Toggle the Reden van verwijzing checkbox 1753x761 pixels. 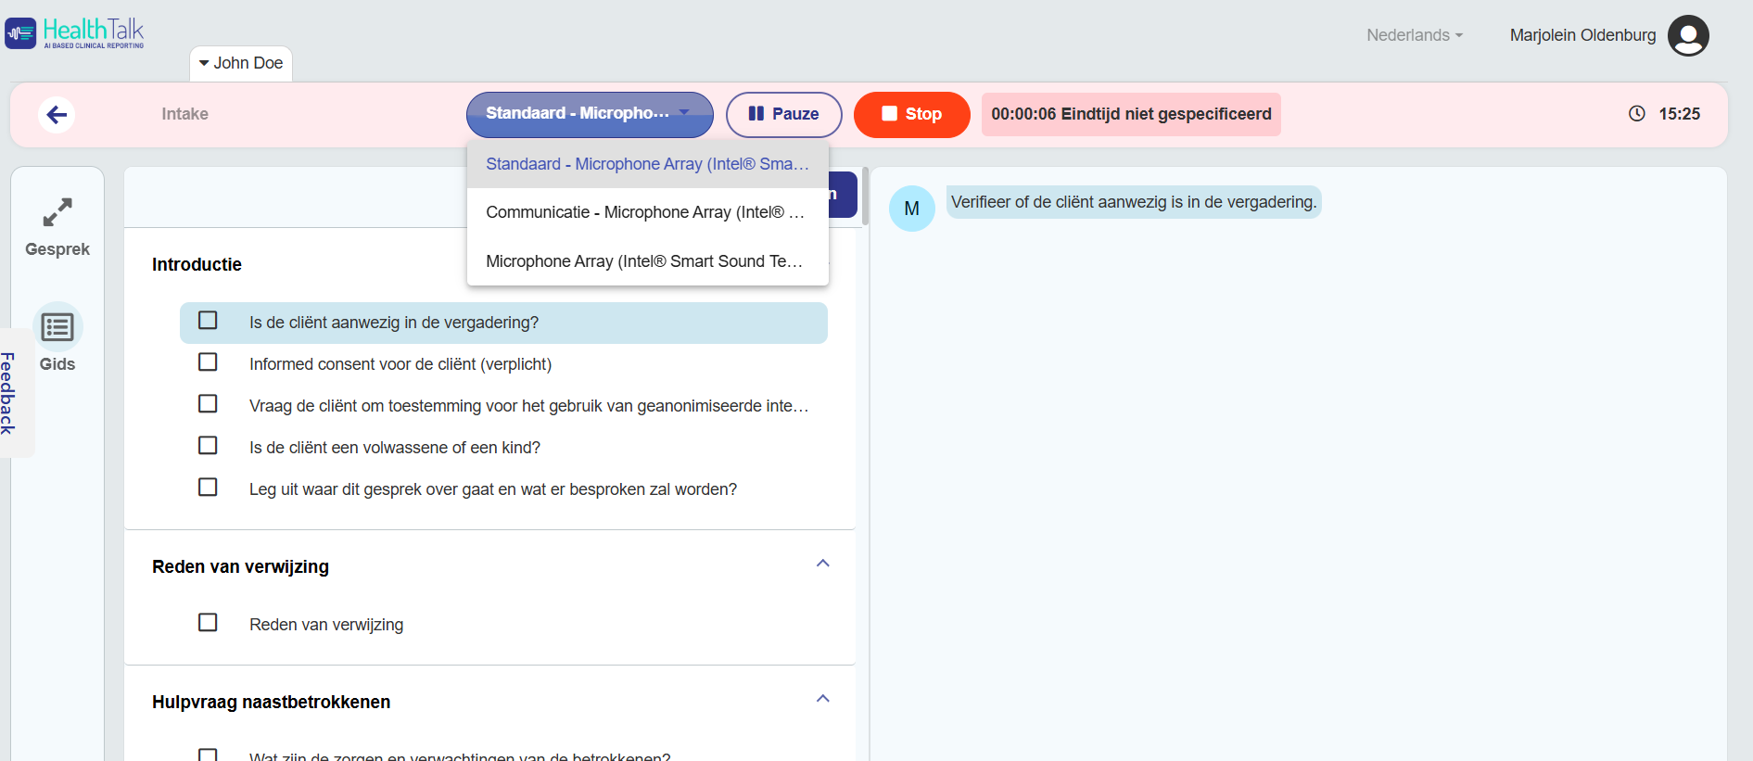208,623
